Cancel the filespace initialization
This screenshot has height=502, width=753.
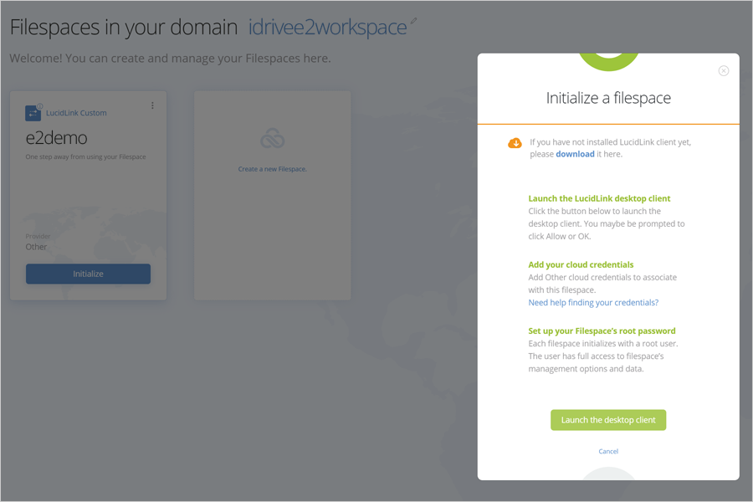(x=608, y=451)
